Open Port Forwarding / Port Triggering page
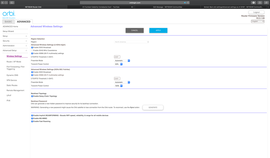The width and height of the screenshot is (270, 158). (x=15, y=68)
